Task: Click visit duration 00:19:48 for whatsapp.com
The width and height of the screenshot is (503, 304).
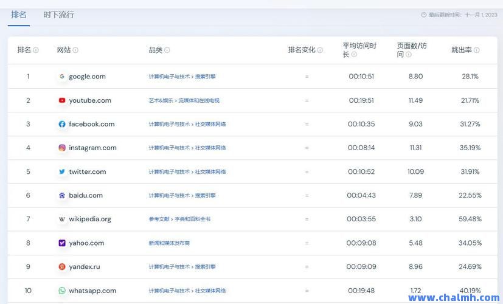Action: tap(361, 291)
